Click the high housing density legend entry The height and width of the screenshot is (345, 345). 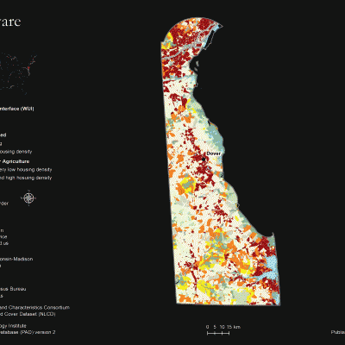coord(26,178)
